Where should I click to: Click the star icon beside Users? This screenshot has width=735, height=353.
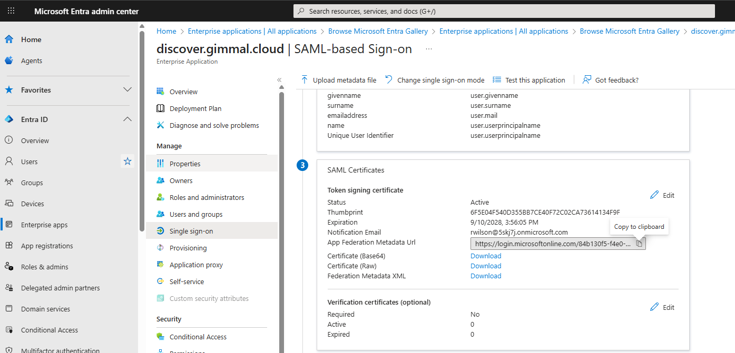pyautogui.click(x=128, y=162)
